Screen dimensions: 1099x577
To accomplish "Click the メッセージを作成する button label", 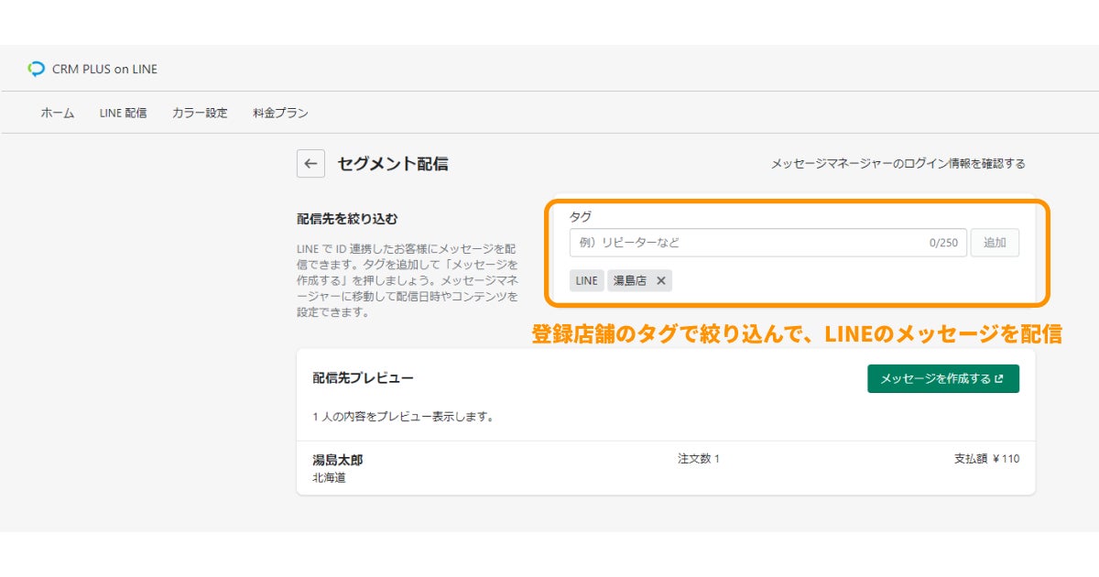I will [x=935, y=379].
